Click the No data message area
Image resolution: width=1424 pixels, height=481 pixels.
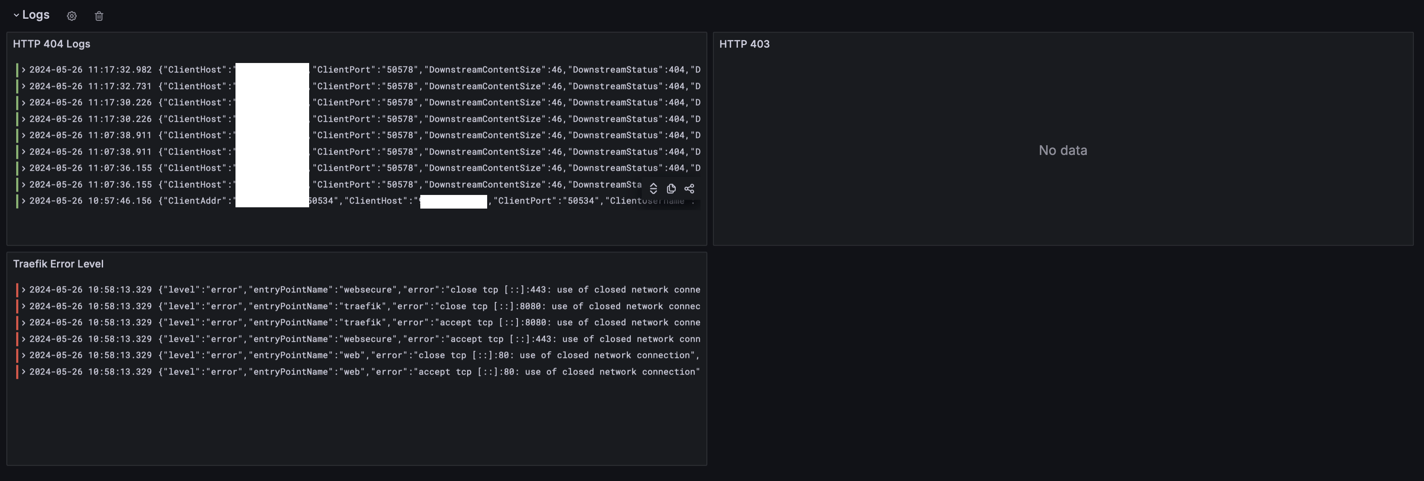click(x=1062, y=150)
